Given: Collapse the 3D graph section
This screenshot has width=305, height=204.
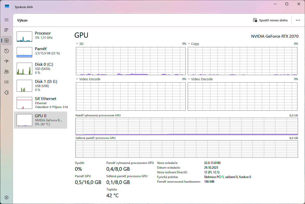Looking at the screenshot, I should (x=77, y=44).
